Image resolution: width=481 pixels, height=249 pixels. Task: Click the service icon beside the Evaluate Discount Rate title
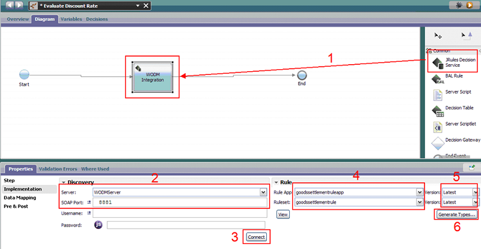click(34, 6)
